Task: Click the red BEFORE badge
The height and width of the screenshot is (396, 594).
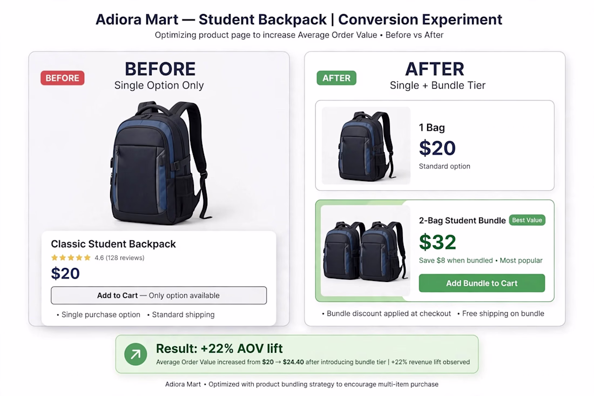Action: (63, 78)
